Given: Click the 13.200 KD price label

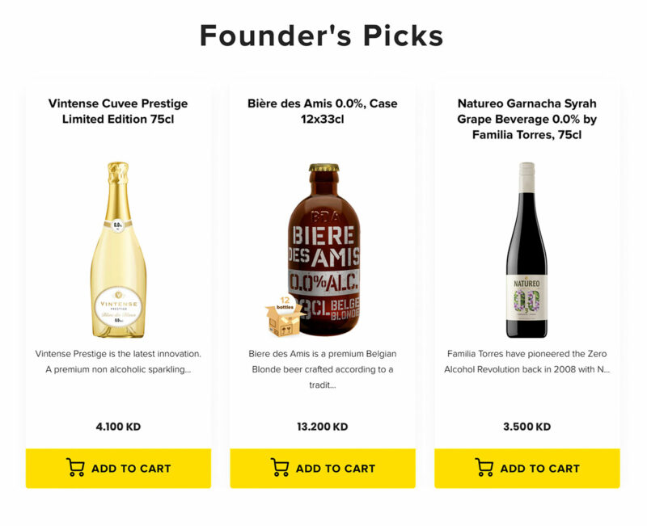Looking at the screenshot, I should (323, 423).
